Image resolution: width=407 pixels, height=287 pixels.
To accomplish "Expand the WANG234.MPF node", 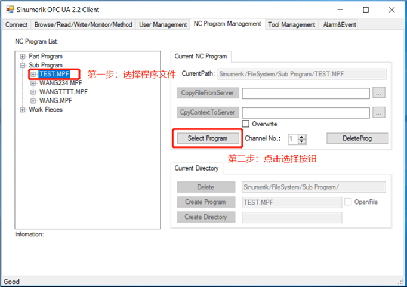I will click(x=33, y=84).
